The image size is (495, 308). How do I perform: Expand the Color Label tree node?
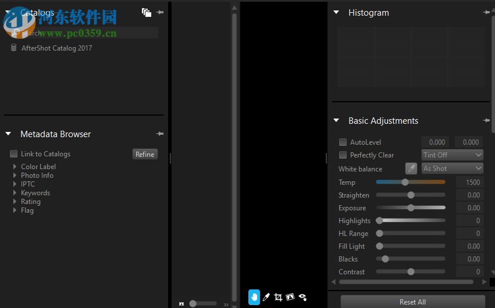click(15, 166)
